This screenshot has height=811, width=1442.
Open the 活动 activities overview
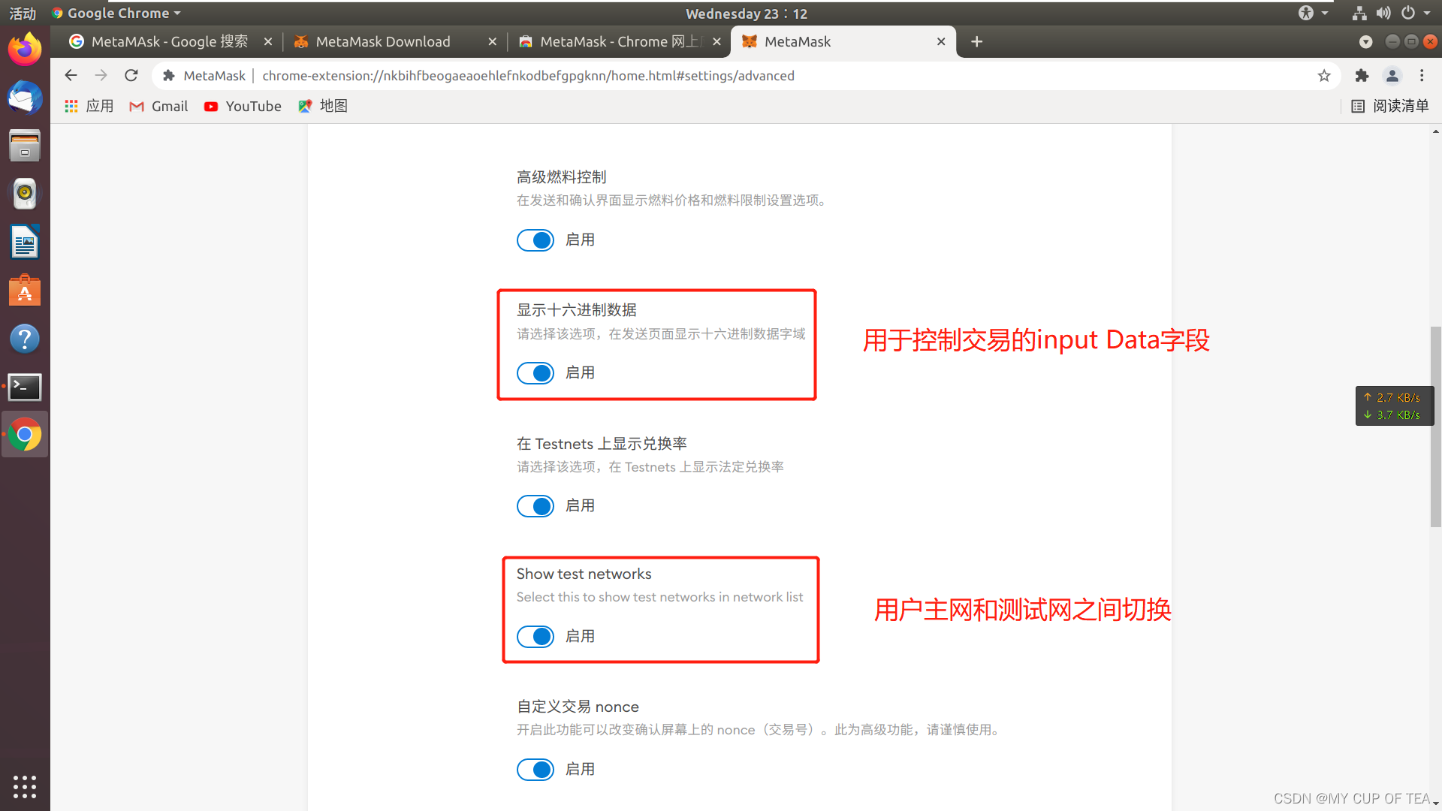tap(23, 14)
